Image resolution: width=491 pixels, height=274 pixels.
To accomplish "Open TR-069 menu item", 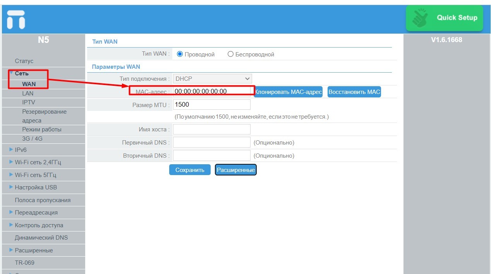I will tap(24, 263).
